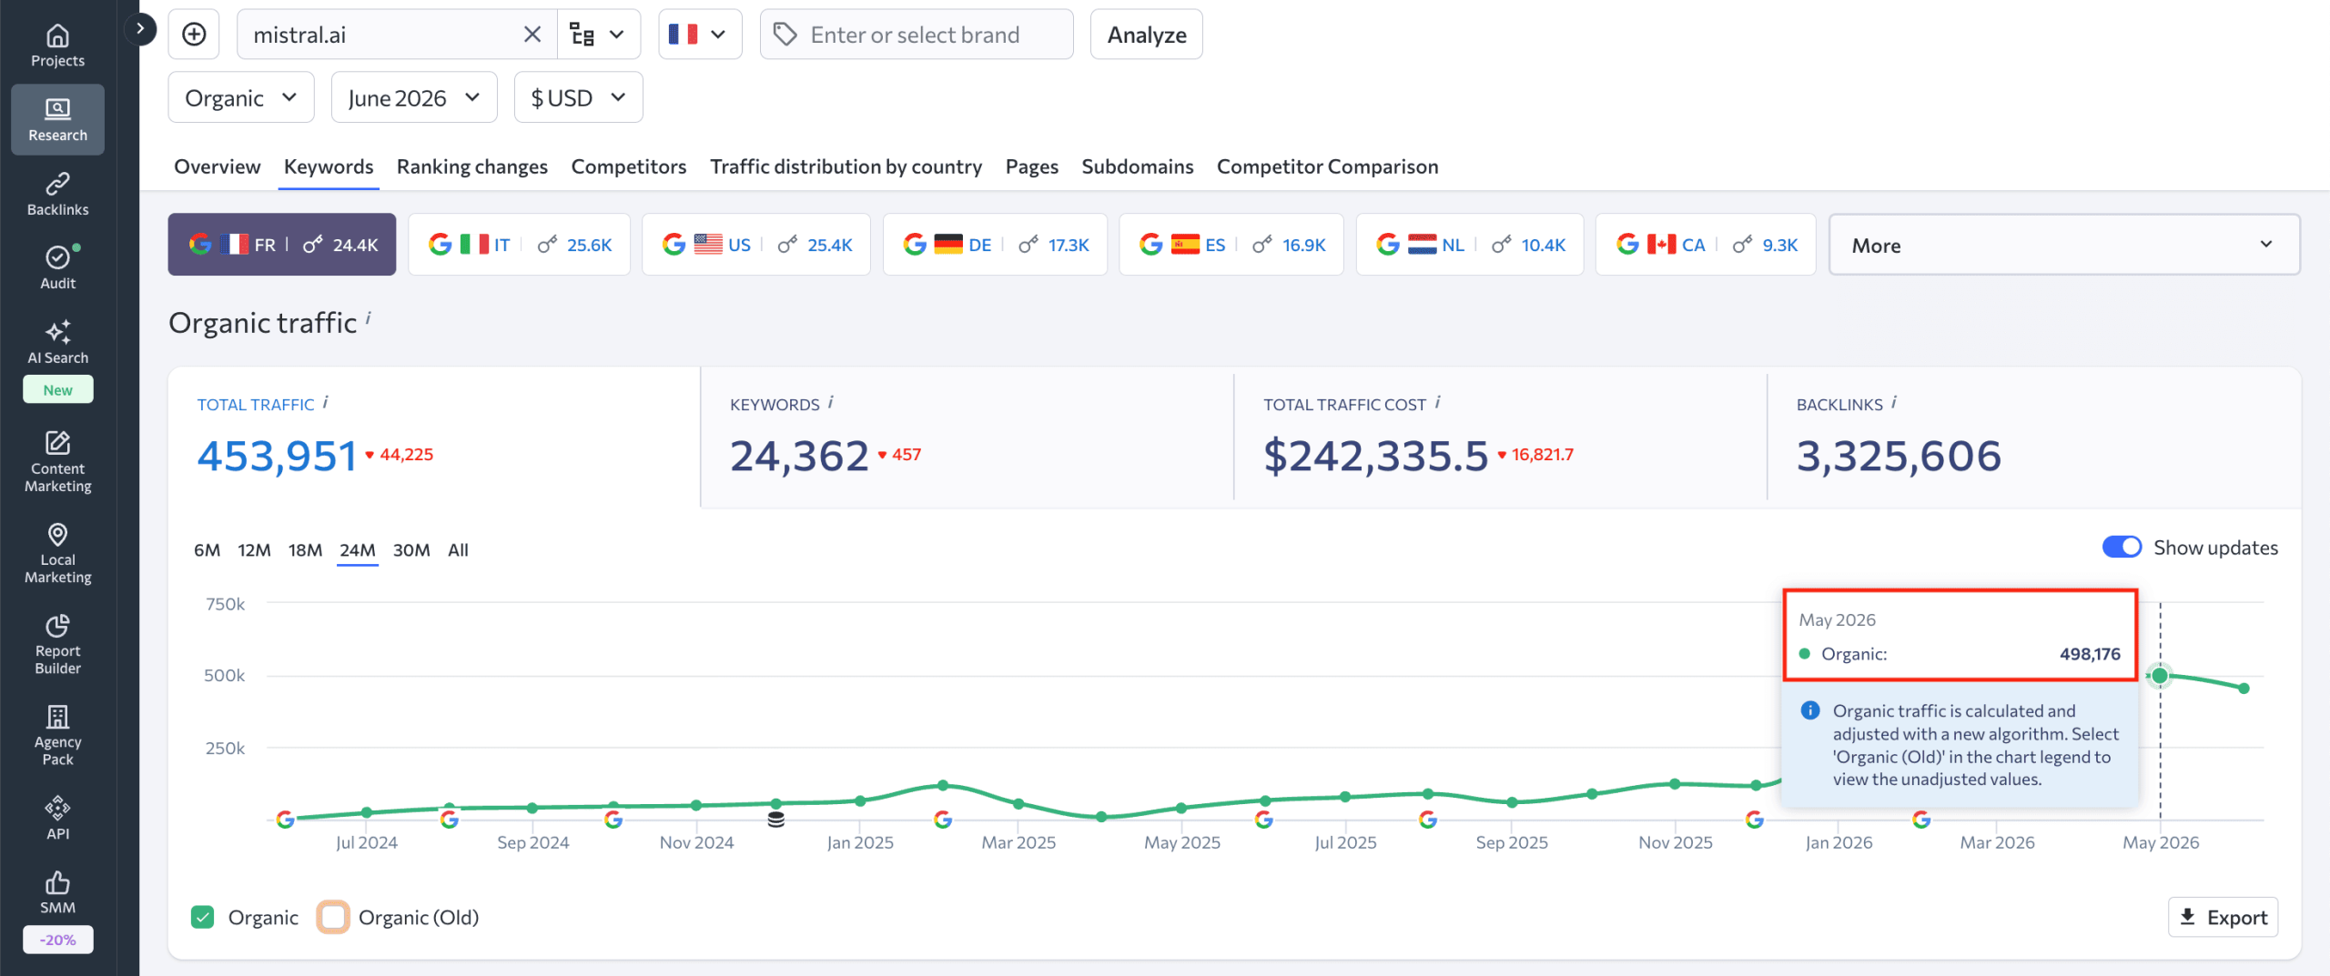Select the Google CA 9.3K database
Image resolution: width=2330 pixels, height=976 pixels.
[x=1706, y=245]
